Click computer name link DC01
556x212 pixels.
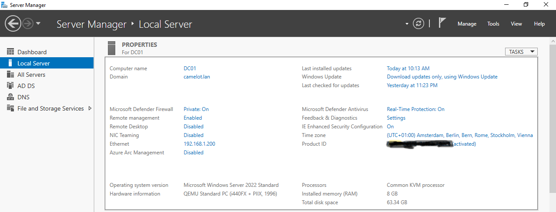(190, 68)
